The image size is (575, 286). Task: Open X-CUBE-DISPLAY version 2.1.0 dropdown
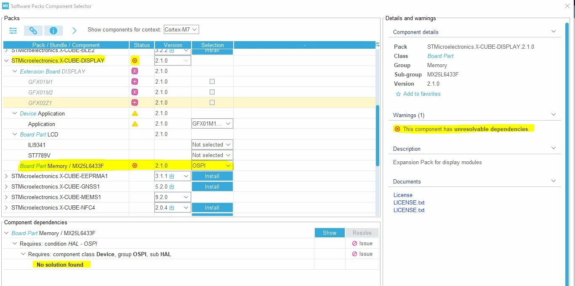173,60
